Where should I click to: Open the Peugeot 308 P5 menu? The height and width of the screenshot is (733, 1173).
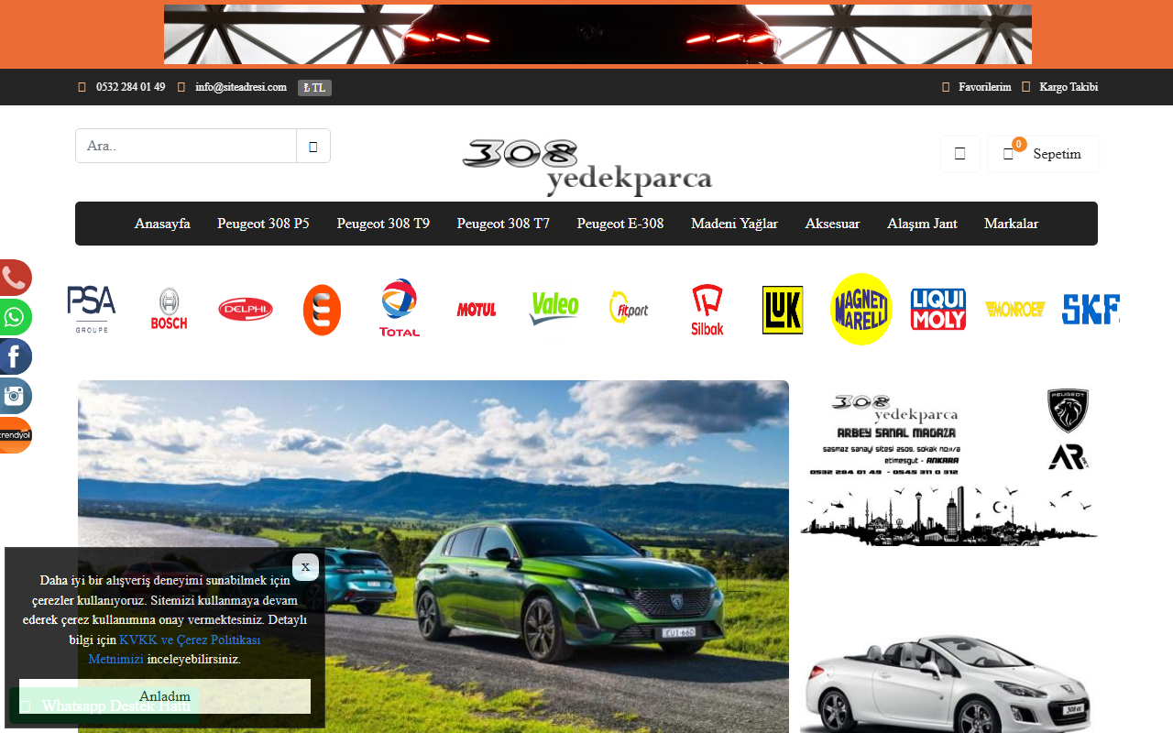click(x=263, y=224)
